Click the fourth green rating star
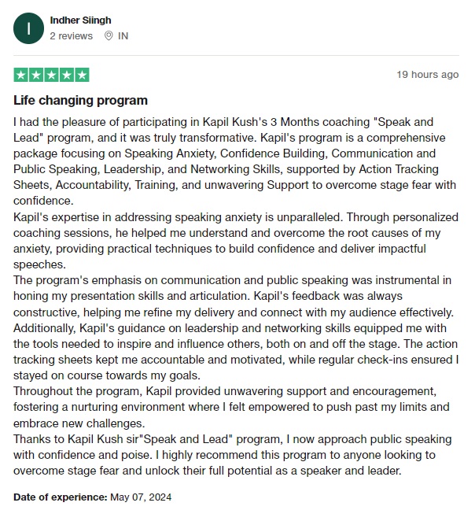This screenshot has width=475, height=510. click(66, 76)
